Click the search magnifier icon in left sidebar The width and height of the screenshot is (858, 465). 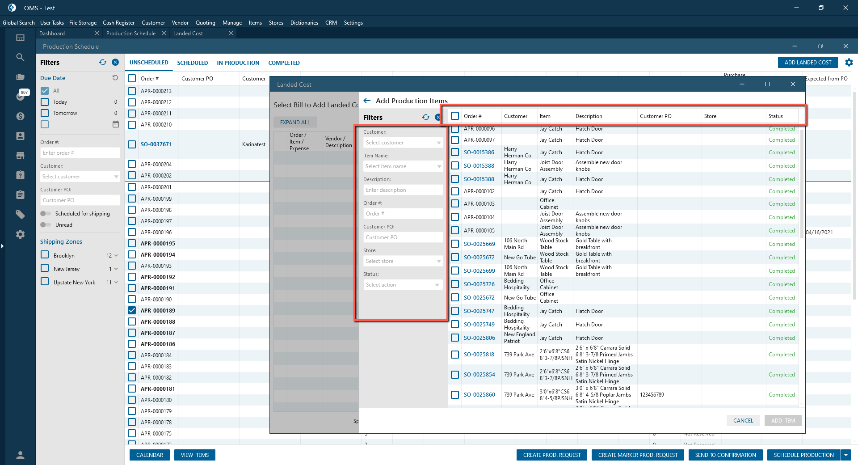20,57
